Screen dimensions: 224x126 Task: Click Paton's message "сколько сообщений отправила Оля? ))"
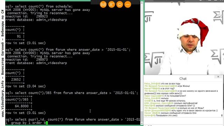pyautogui.click(x=175, y=106)
